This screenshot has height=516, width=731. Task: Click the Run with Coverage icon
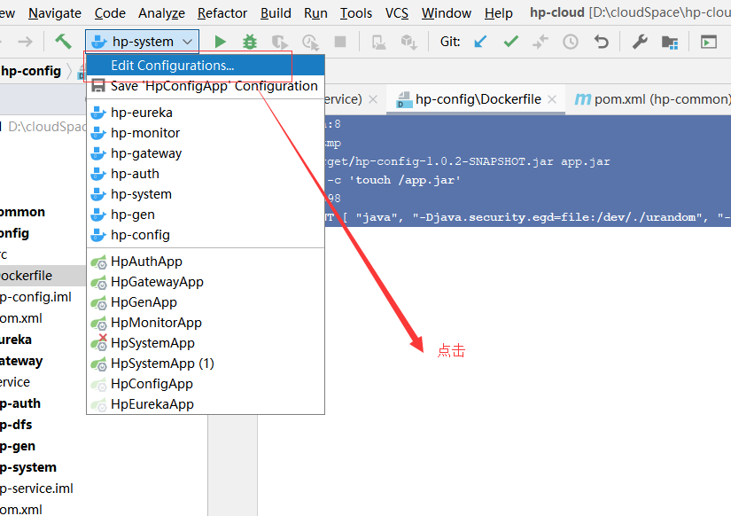pos(280,42)
